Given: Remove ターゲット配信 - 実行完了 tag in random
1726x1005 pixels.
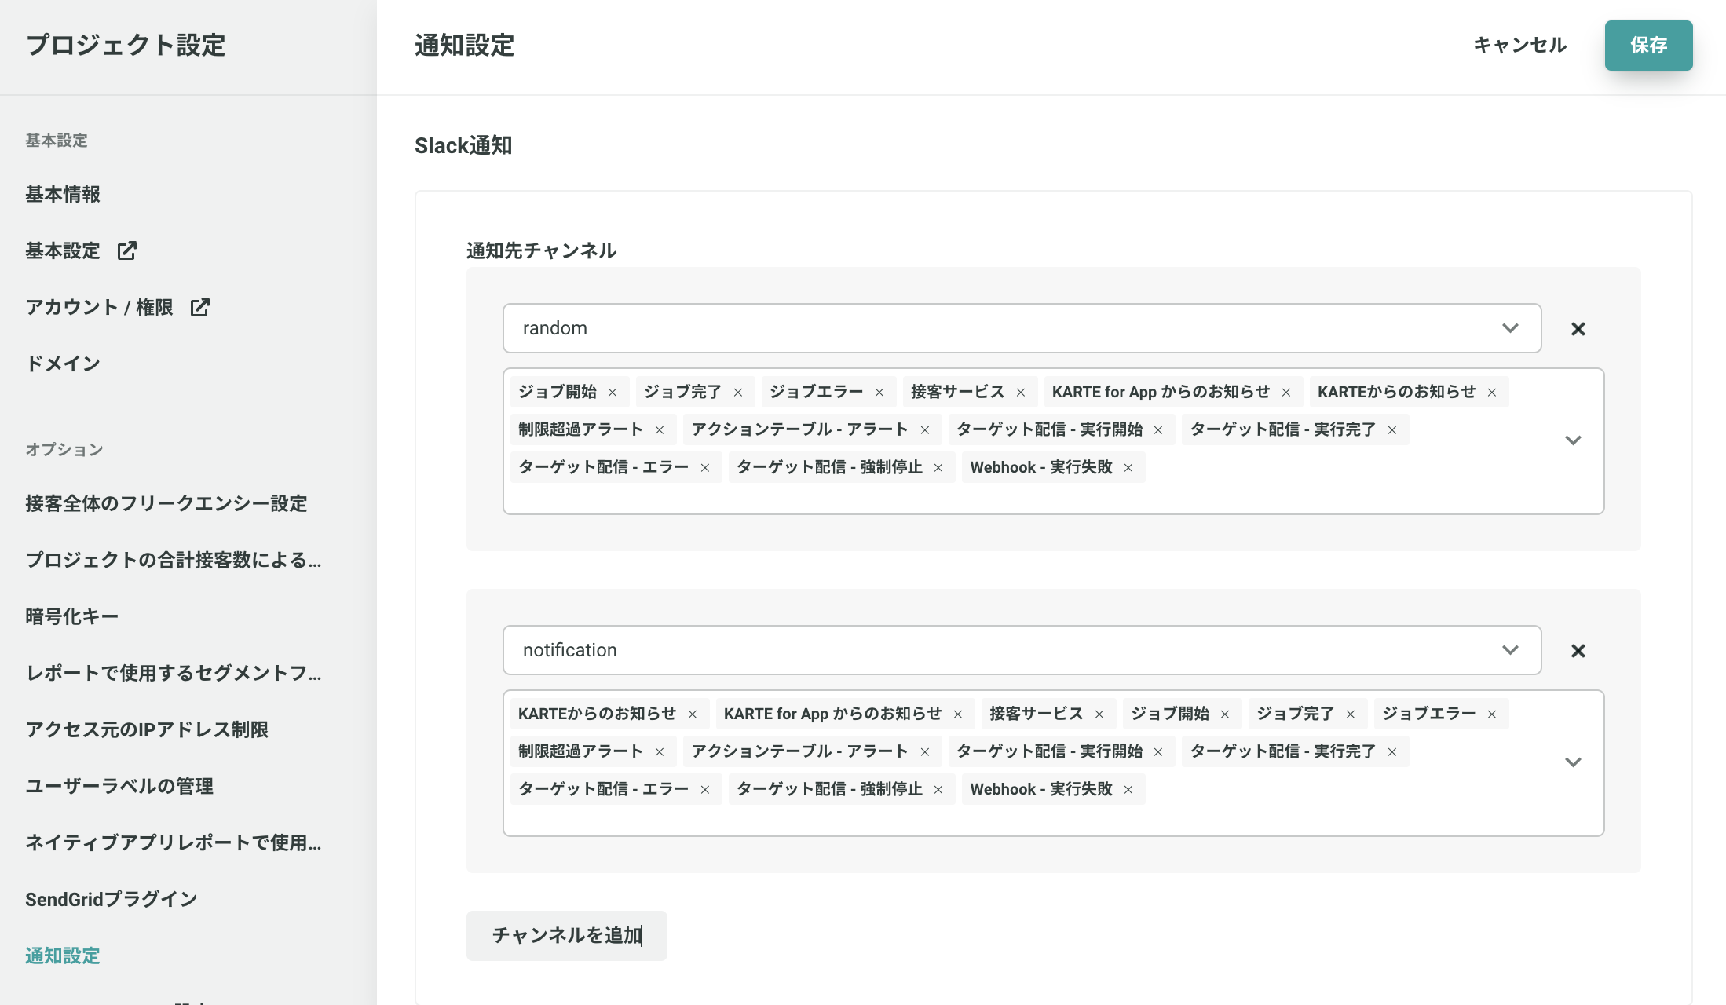Looking at the screenshot, I should point(1392,430).
